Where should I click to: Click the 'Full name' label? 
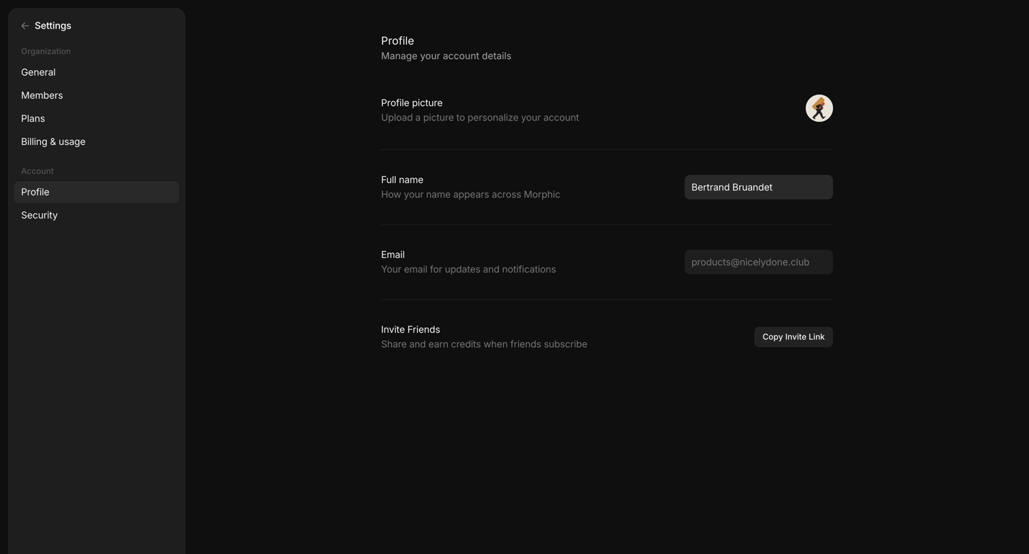(402, 180)
